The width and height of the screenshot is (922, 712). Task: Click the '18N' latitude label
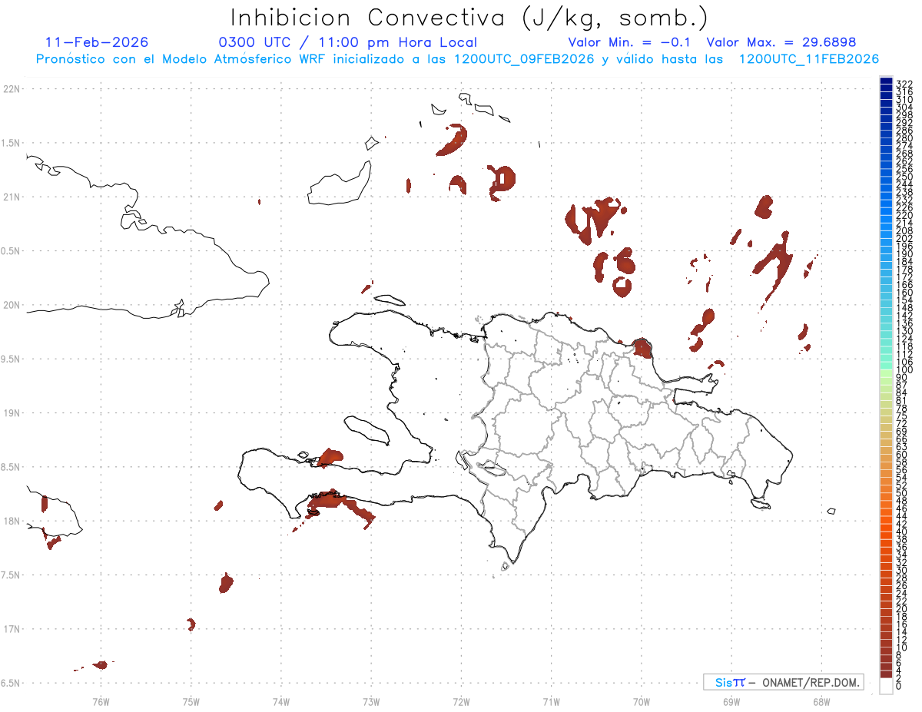click(11, 522)
